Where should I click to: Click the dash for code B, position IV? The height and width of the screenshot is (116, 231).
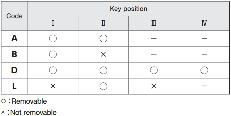(204, 54)
